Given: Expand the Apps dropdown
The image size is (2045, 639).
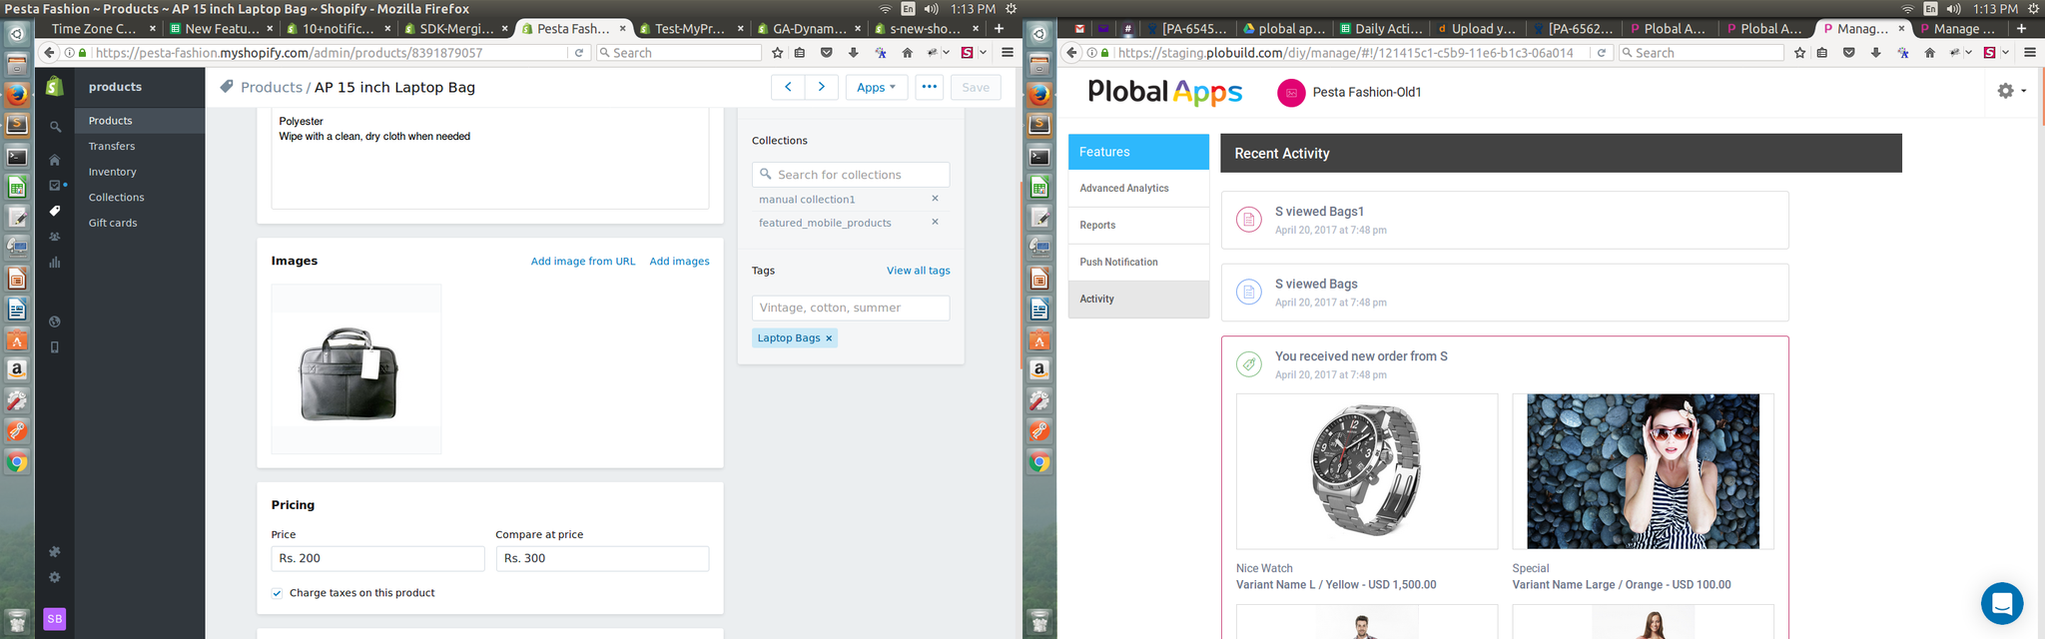Looking at the screenshot, I should click(x=876, y=87).
